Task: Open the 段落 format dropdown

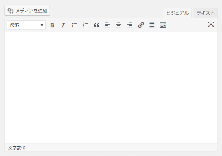Action: pyautogui.click(x=26, y=25)
